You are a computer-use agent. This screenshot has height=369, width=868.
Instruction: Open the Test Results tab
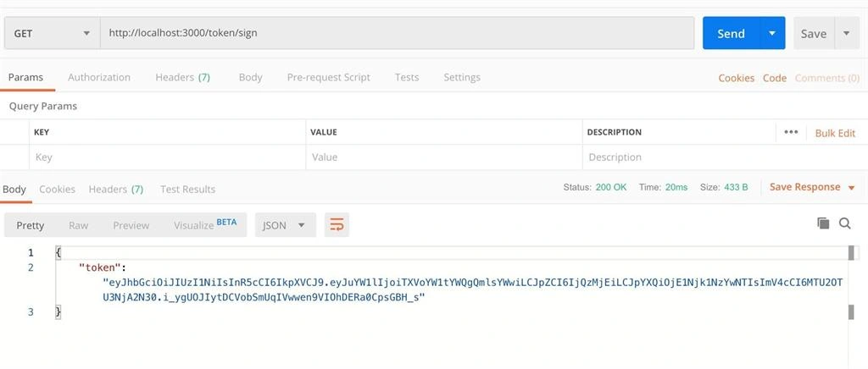click(x=187, y=189)
